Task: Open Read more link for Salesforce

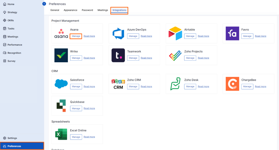Action: click(89, 86)
